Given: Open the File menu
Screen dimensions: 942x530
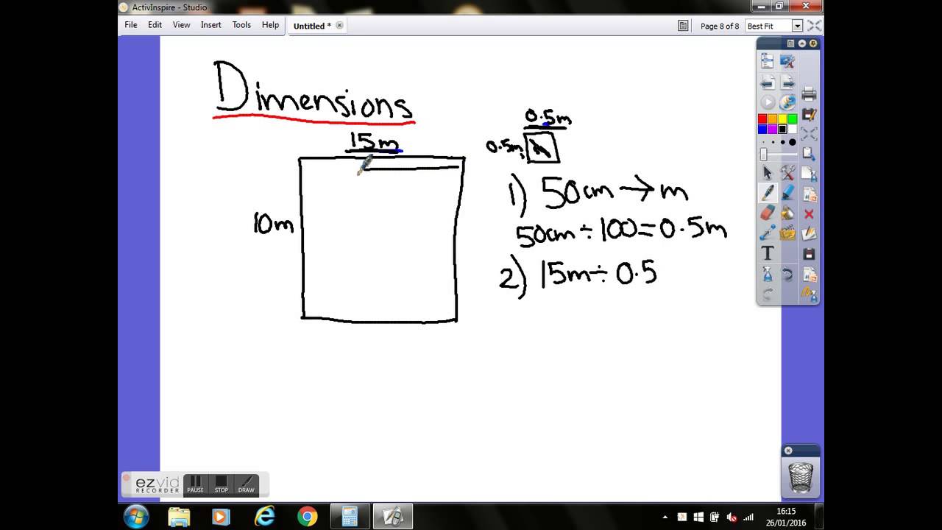Looking at the screenshot, I should pos(131,25).
